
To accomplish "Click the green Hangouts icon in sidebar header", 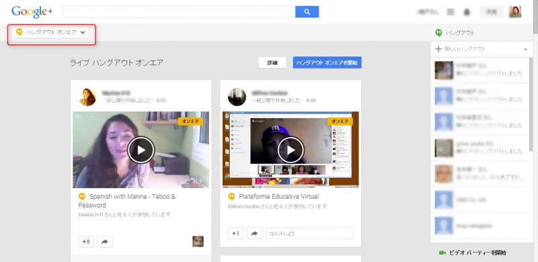I will tap(438, 33).
